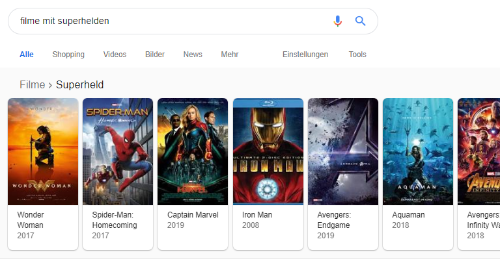
Task: Click the blue magnifying glass search icon
Action: click(x=360, y=21)
